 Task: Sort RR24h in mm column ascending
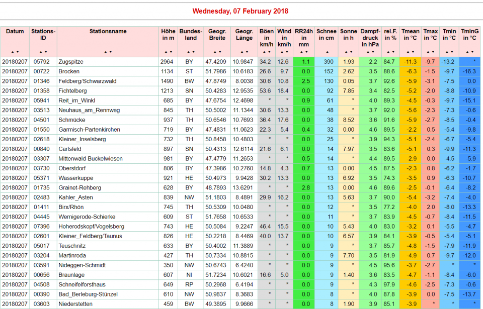click(x=302, y=52)
